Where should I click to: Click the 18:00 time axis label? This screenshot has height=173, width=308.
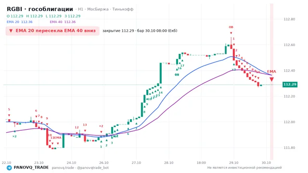tap(201, 163)
